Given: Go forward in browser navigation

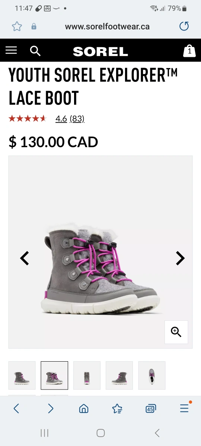Looking at the screenshot, I should click(x=51, y=409).
